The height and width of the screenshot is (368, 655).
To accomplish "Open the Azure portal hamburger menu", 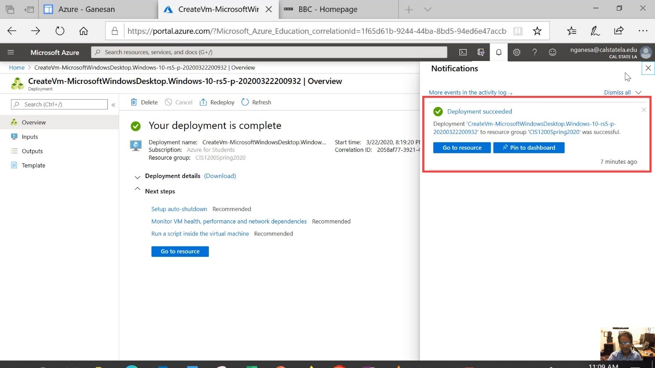I will pyautogui.click(x=11, y=52).
